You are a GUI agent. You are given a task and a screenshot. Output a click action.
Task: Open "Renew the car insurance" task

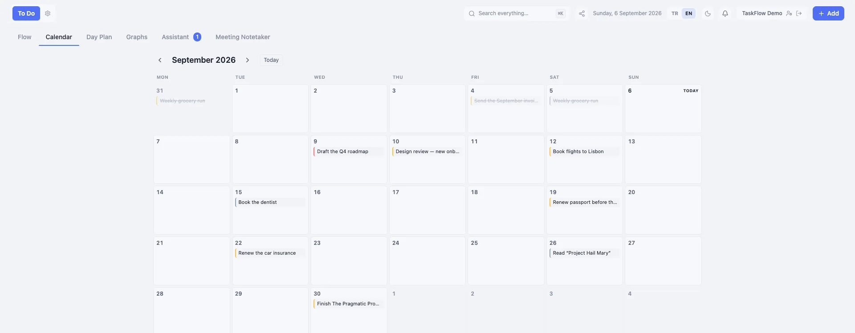tap(270, 253)
